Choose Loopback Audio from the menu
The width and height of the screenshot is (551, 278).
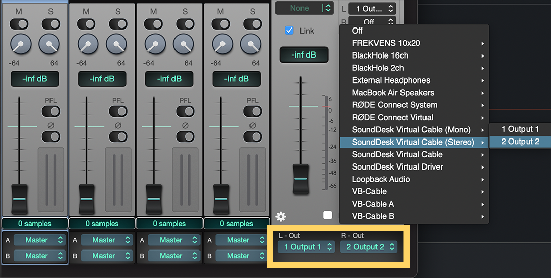pyautogui.click(x=414, y=179)
